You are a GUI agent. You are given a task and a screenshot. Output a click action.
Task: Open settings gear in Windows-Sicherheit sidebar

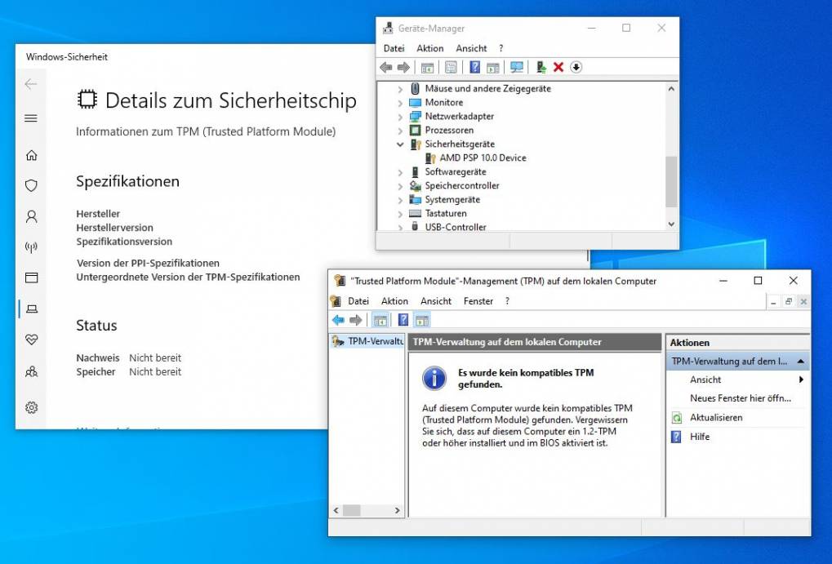click(31, 407)
